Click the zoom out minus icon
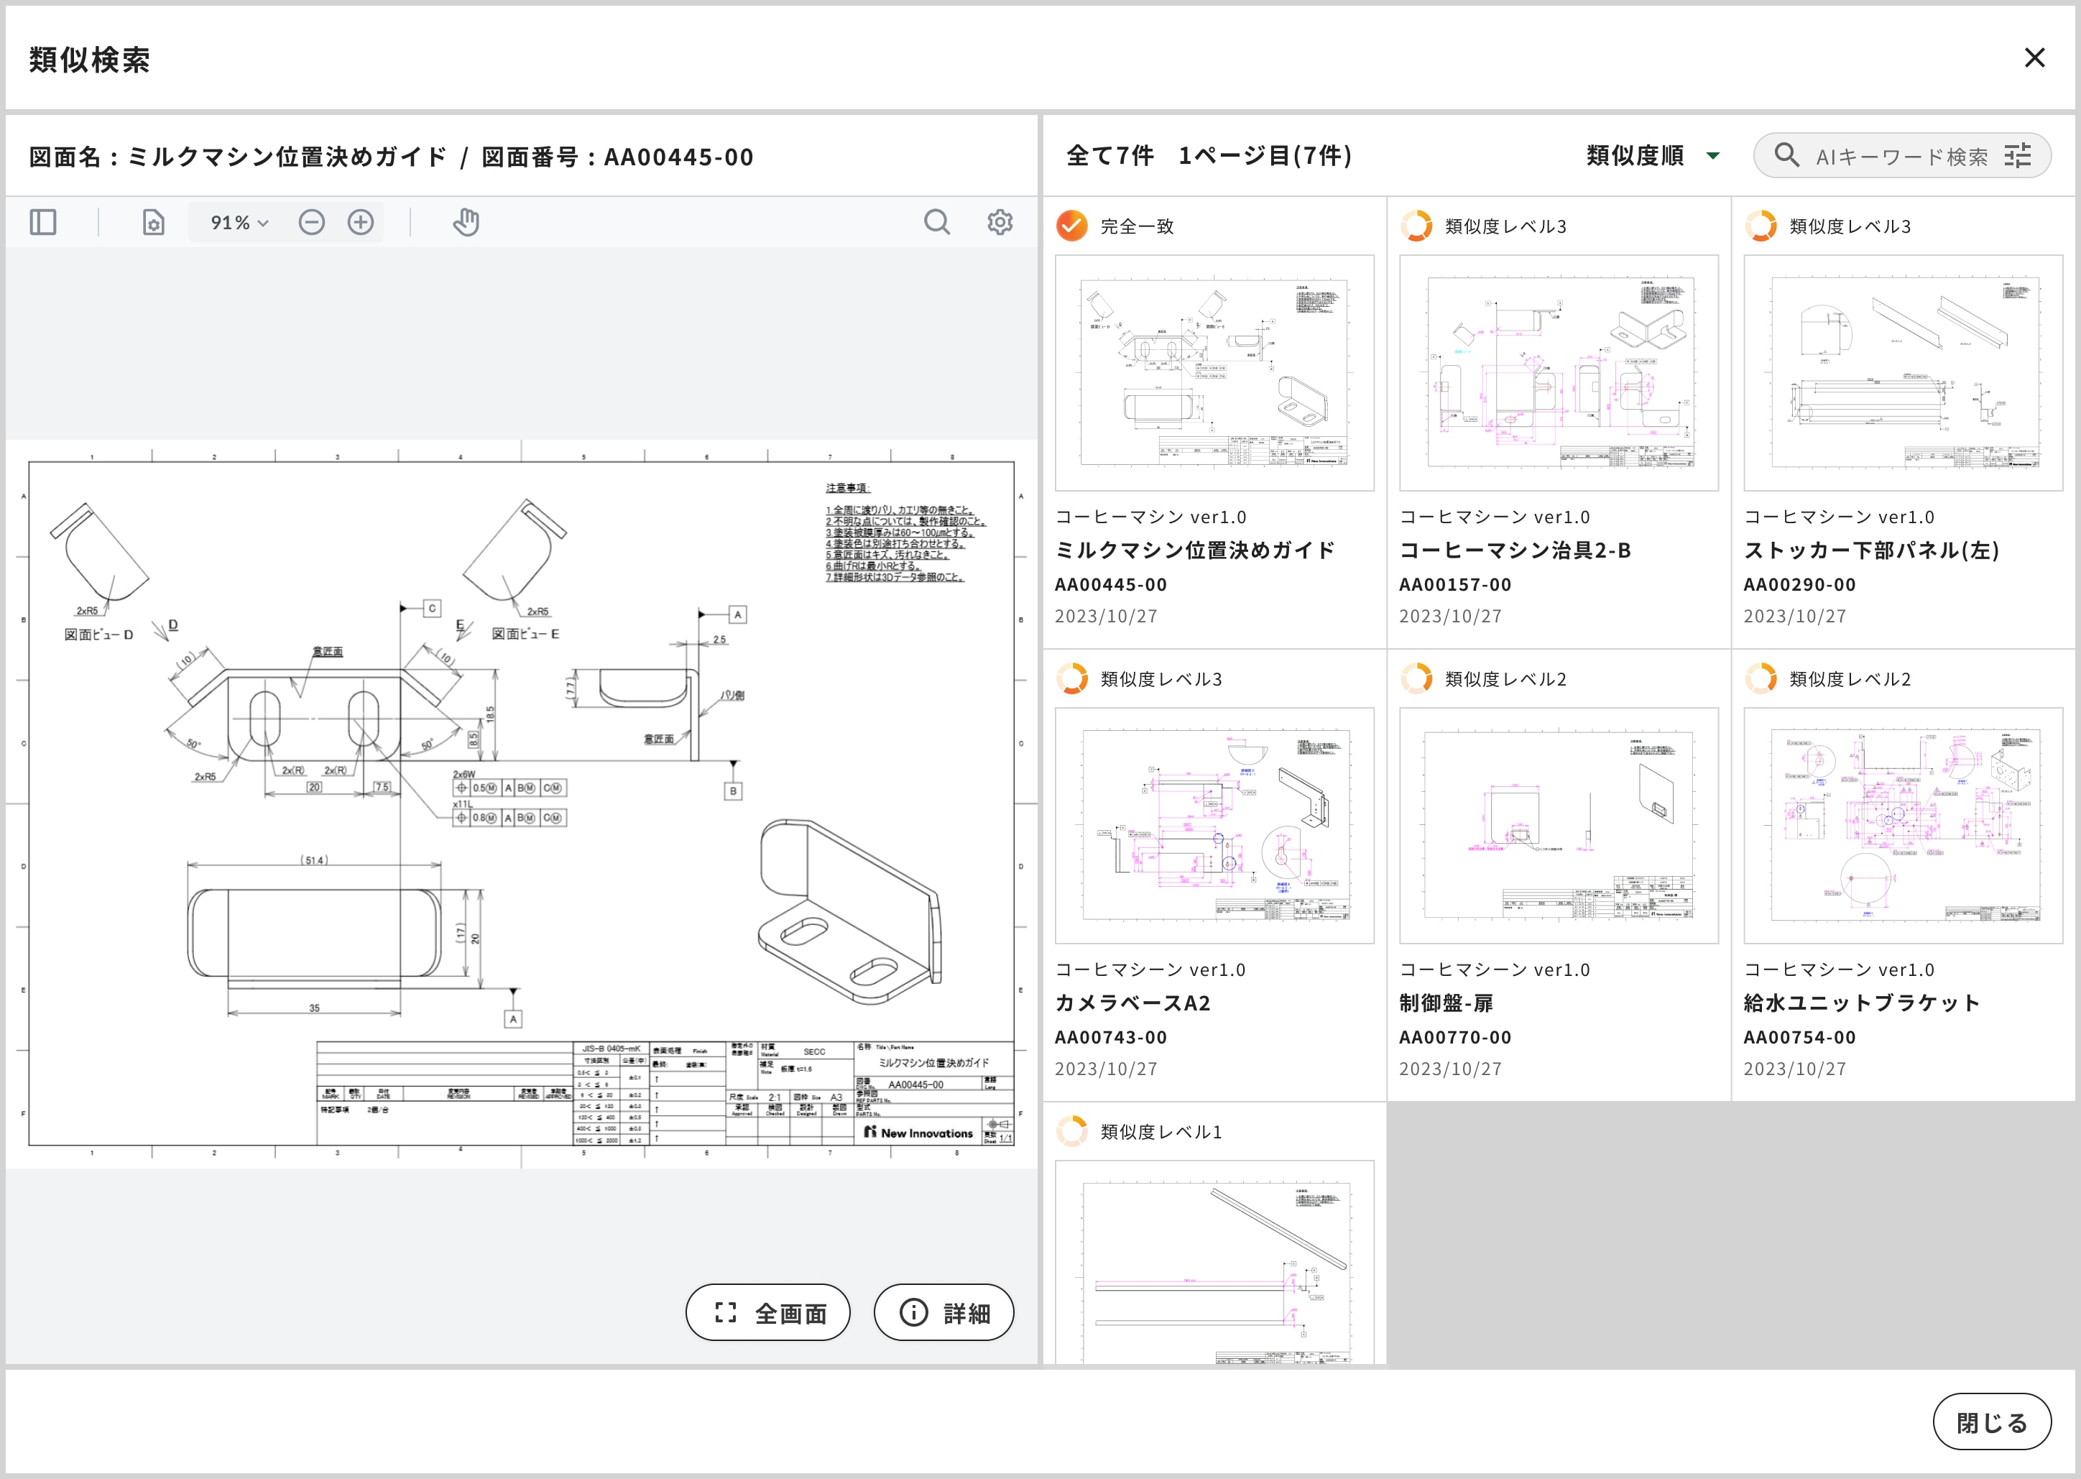Screen dimensions: 2081x1479 (311, 222)
